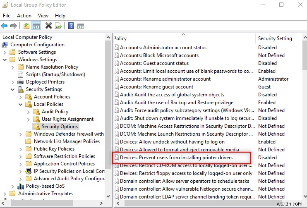Click the policy list scroll-down arrow
307x208 pixels.
pyautogui.click(x=305, y=196)
